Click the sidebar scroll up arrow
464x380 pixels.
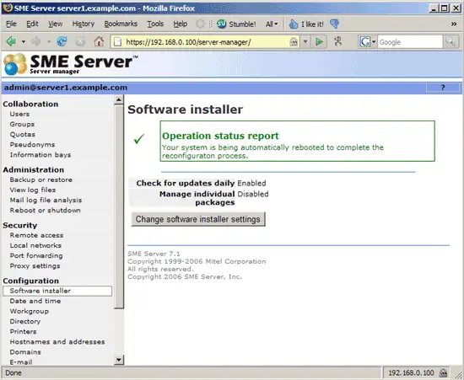click(x=119, y=100)
